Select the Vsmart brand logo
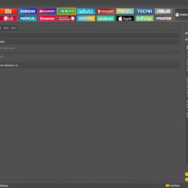Viewport: 188px width, 188px height. tap(105, 11)
